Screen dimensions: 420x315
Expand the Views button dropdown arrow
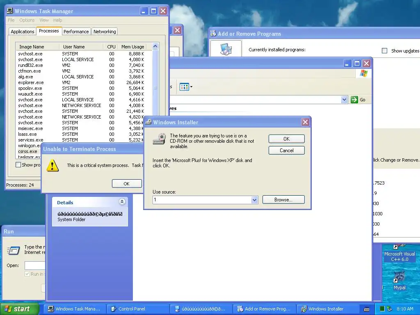pos(191,87)
